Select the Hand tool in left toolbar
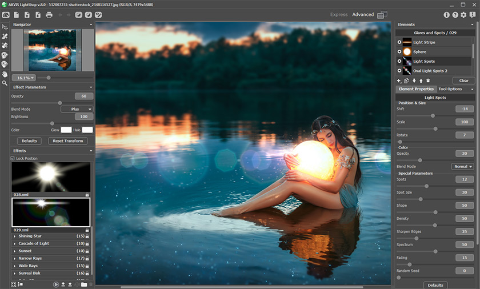The height and width of the screenshot is (289, 480). tap(5, 74)
